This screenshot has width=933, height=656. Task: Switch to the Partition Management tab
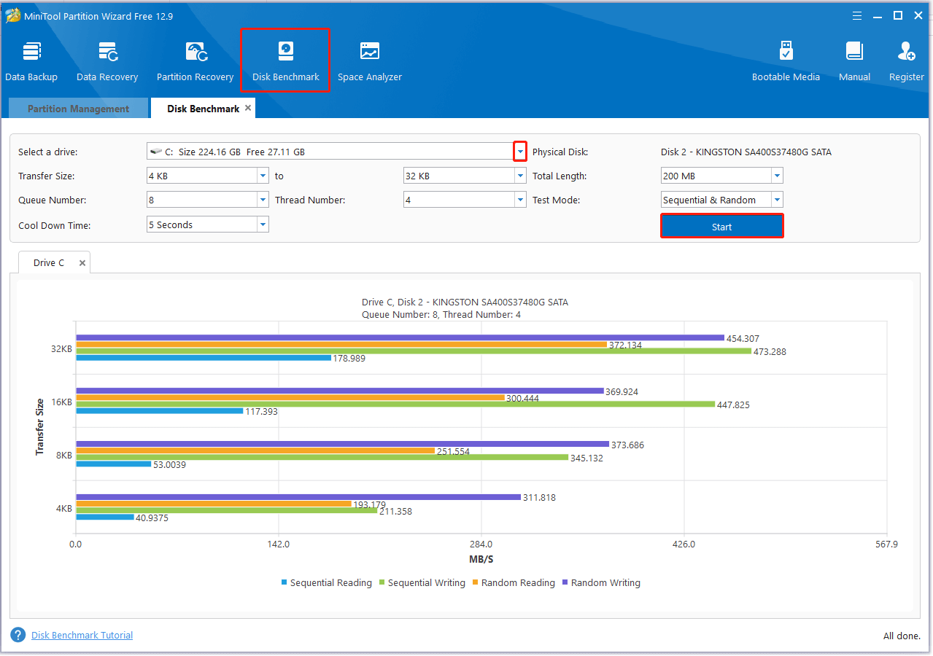[x=78, y=109]
